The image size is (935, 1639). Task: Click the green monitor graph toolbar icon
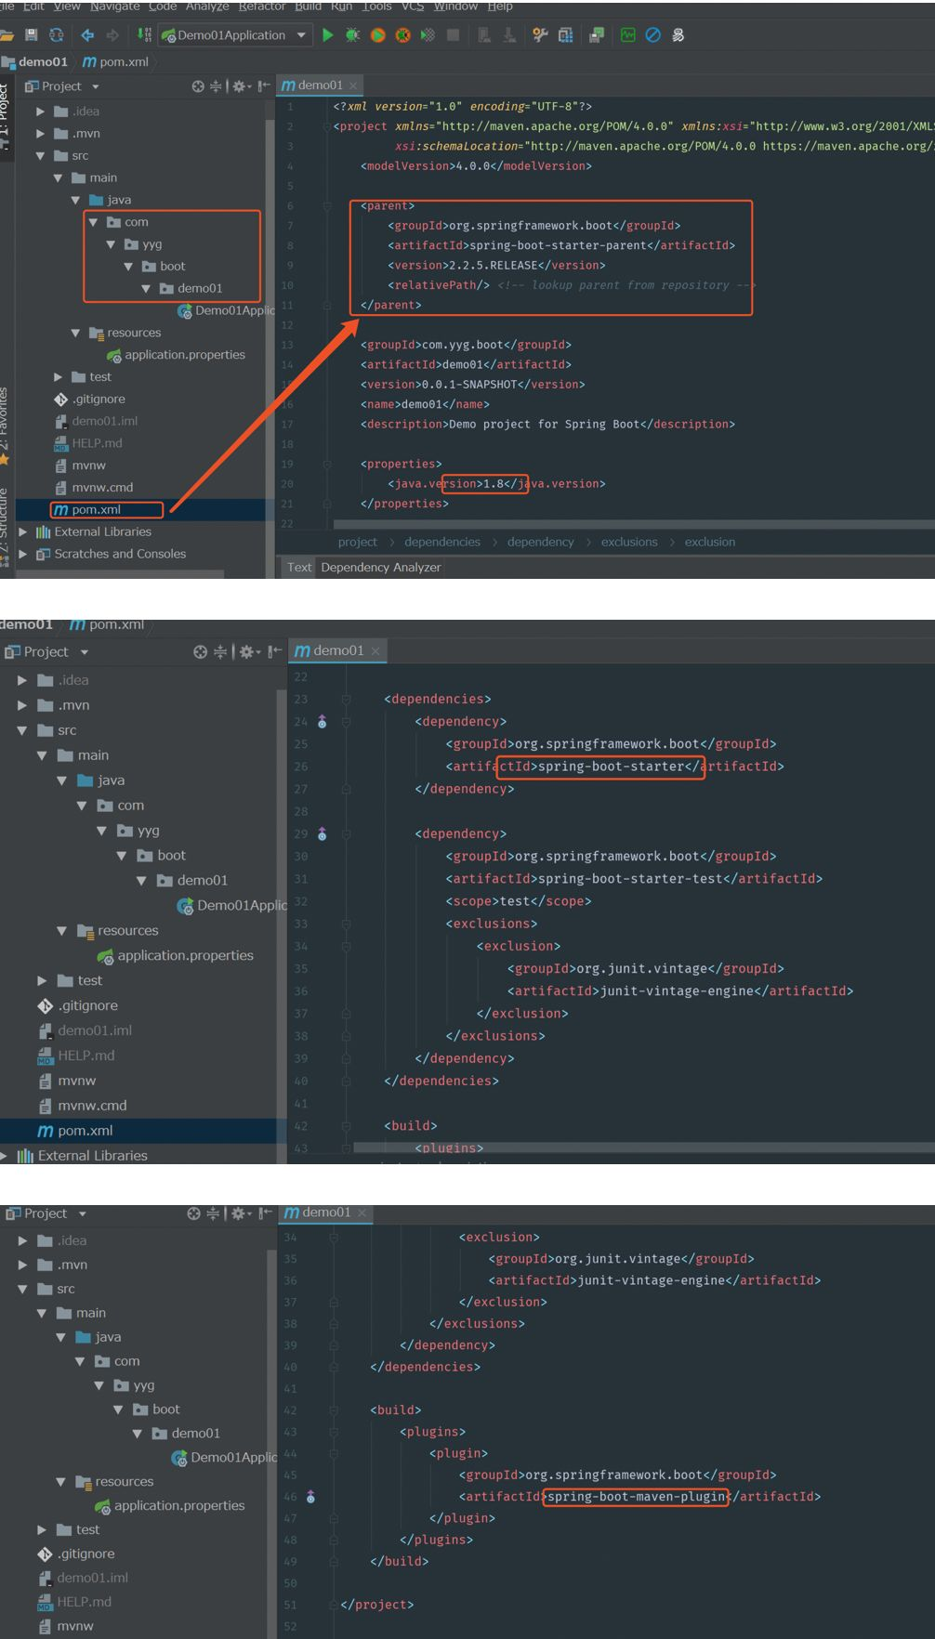(x=628, y=35)
